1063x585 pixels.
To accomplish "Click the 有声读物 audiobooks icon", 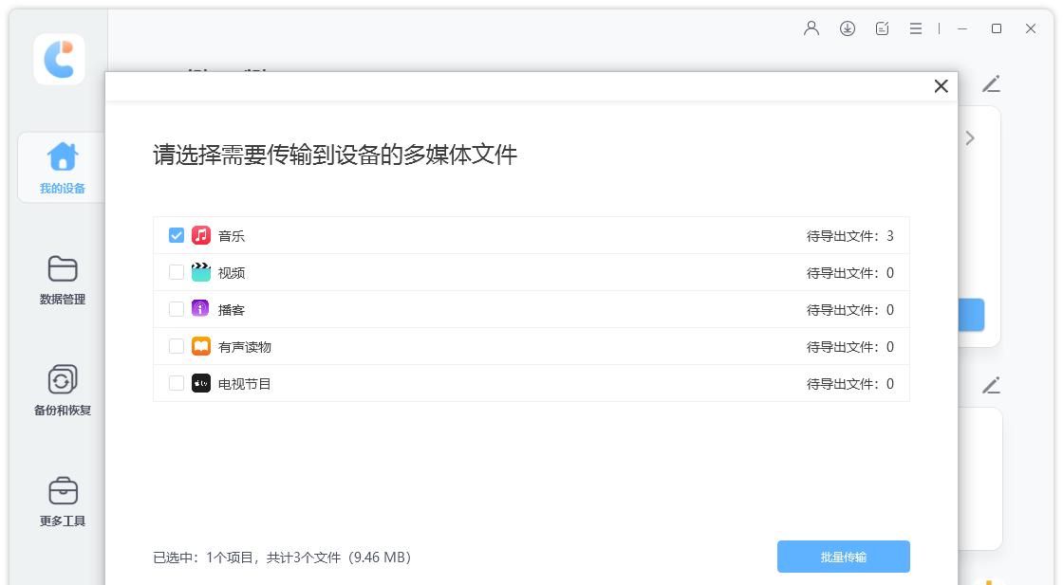I will pos(201,346).
